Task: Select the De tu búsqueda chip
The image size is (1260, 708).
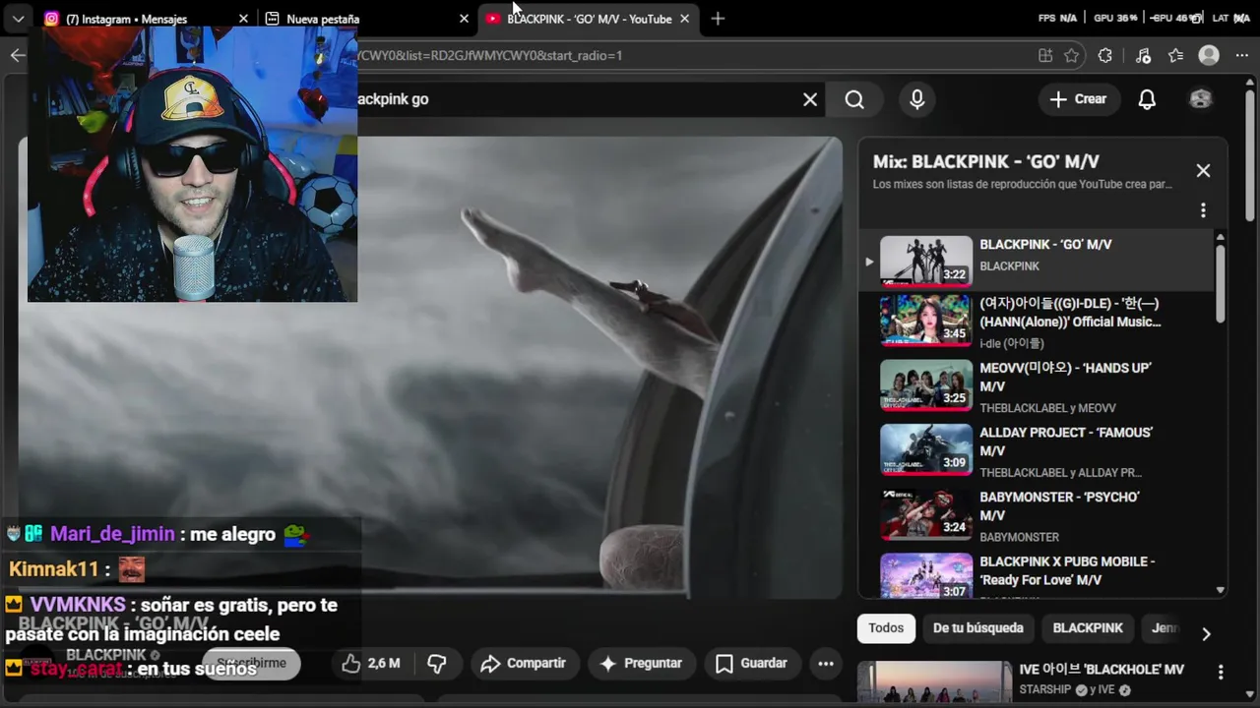Action: [978, 628]
